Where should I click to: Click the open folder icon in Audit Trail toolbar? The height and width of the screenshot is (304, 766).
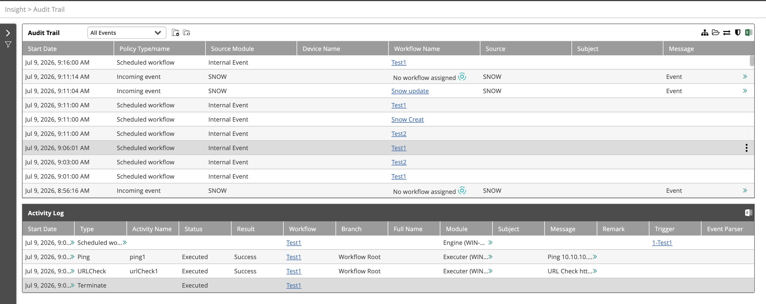[x=716, y=33]
